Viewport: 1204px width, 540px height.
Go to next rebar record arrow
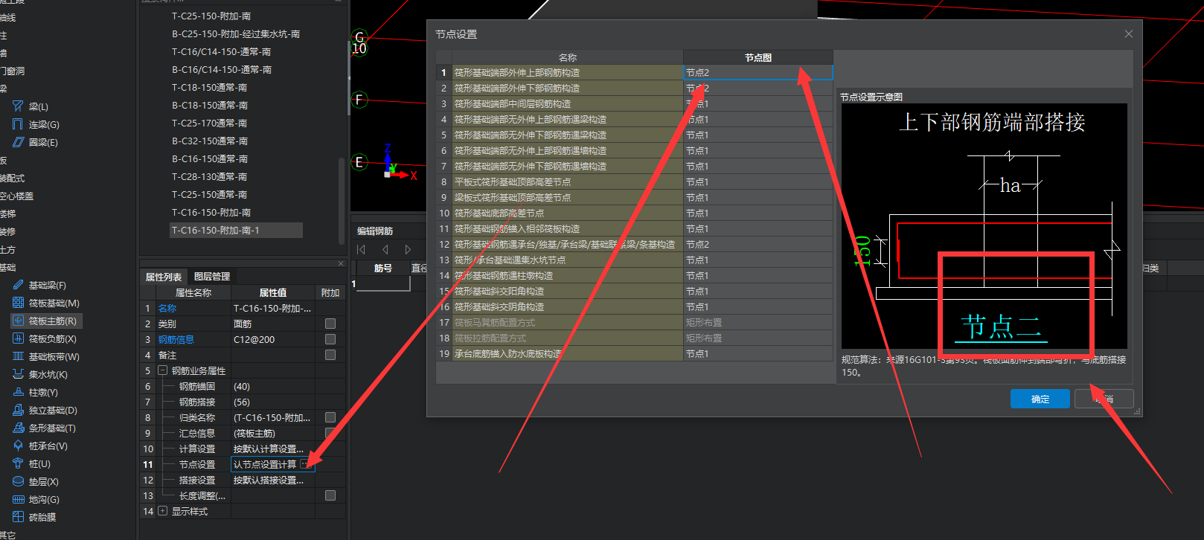(408, 250)
